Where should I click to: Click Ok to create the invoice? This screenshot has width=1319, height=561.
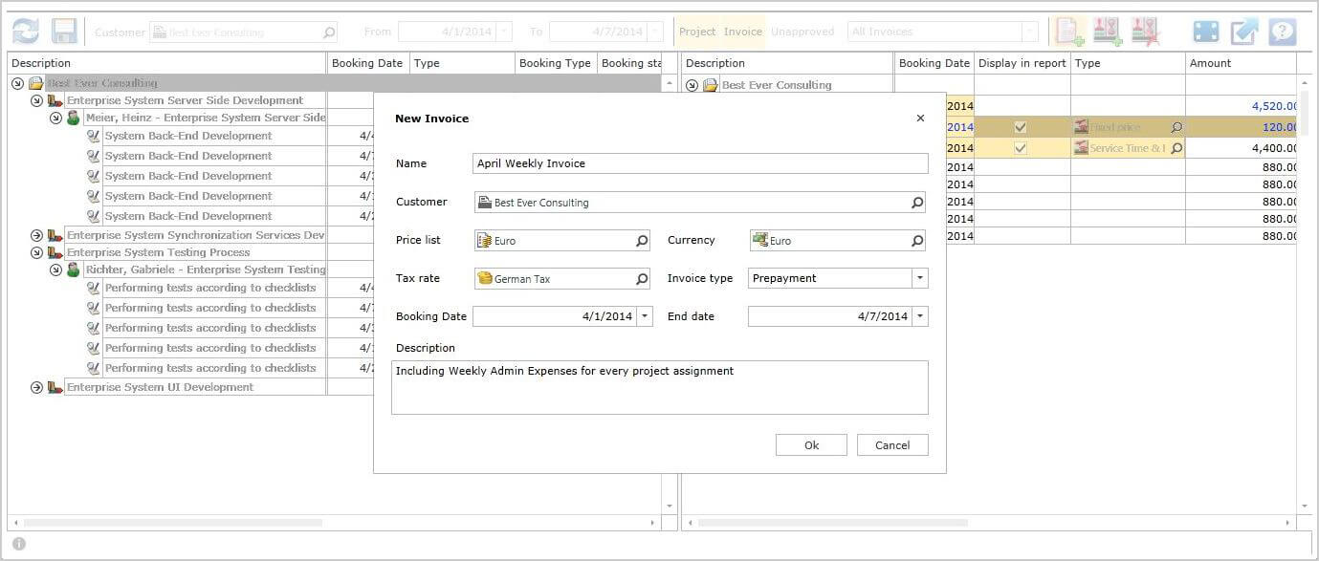811,445
